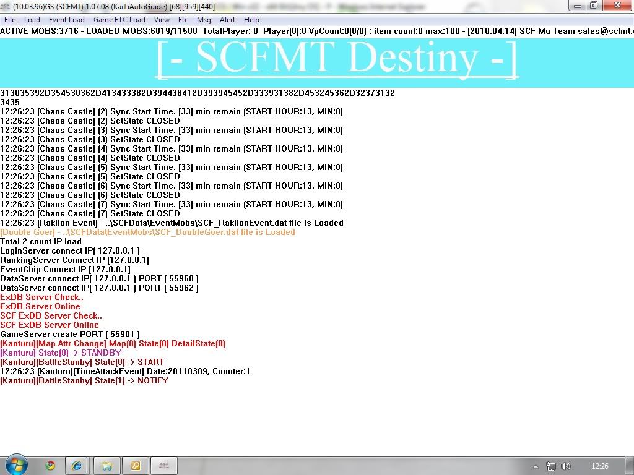Open the Event Load menu
Viewport: 634px width, 475px height.
click(x=67, y=20)
